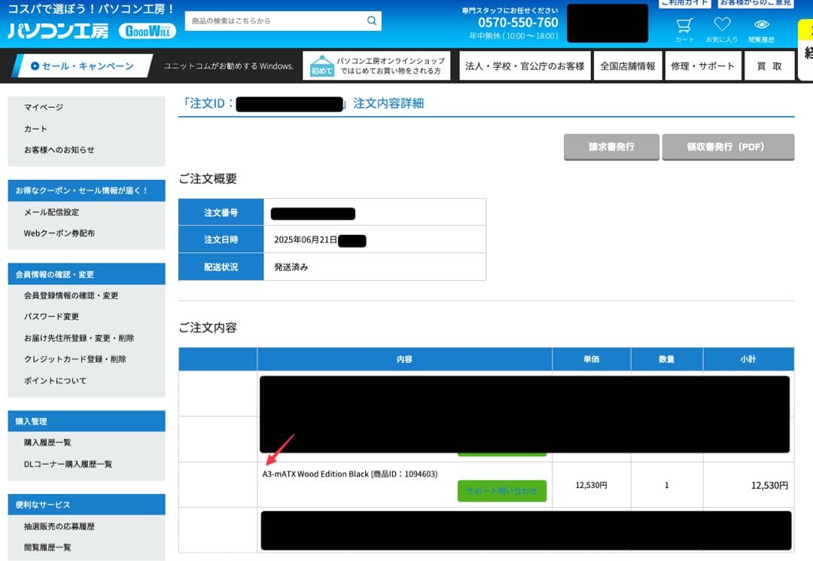
Task: Switch to the 買取 section
Action: point(769,66)
